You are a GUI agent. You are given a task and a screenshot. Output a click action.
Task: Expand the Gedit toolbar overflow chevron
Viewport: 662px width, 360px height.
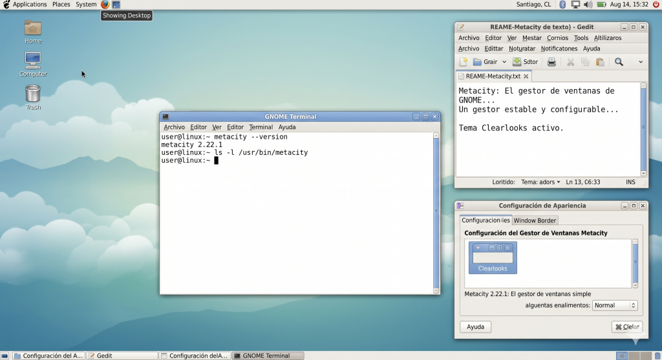pos(641,62)
